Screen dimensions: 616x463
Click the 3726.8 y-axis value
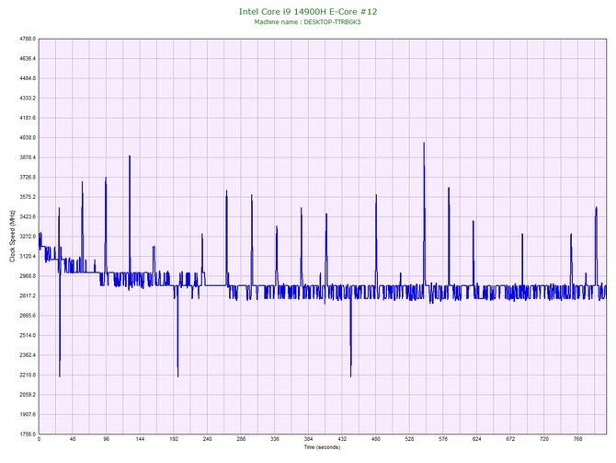[28, 178]
